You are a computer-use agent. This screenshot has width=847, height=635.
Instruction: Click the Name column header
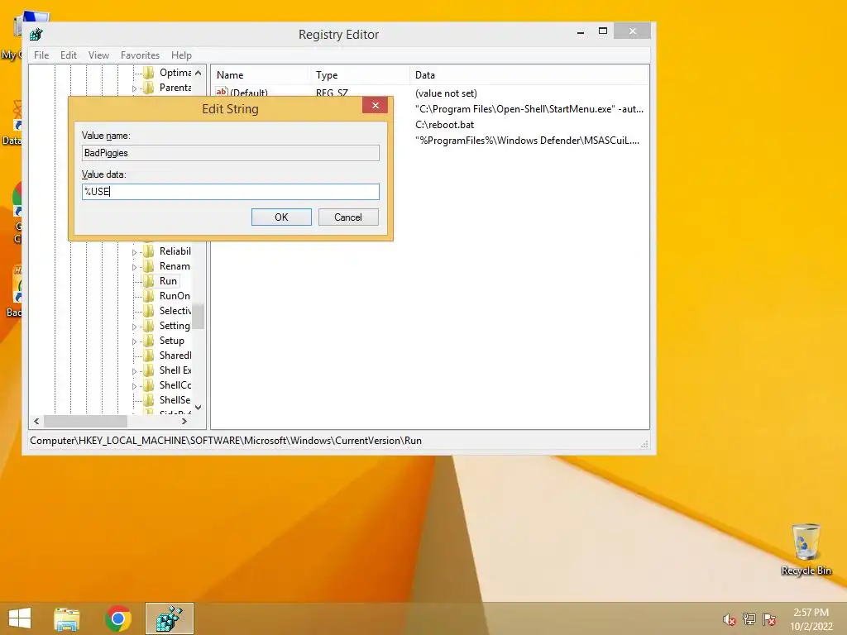click(x=259, y=75)
